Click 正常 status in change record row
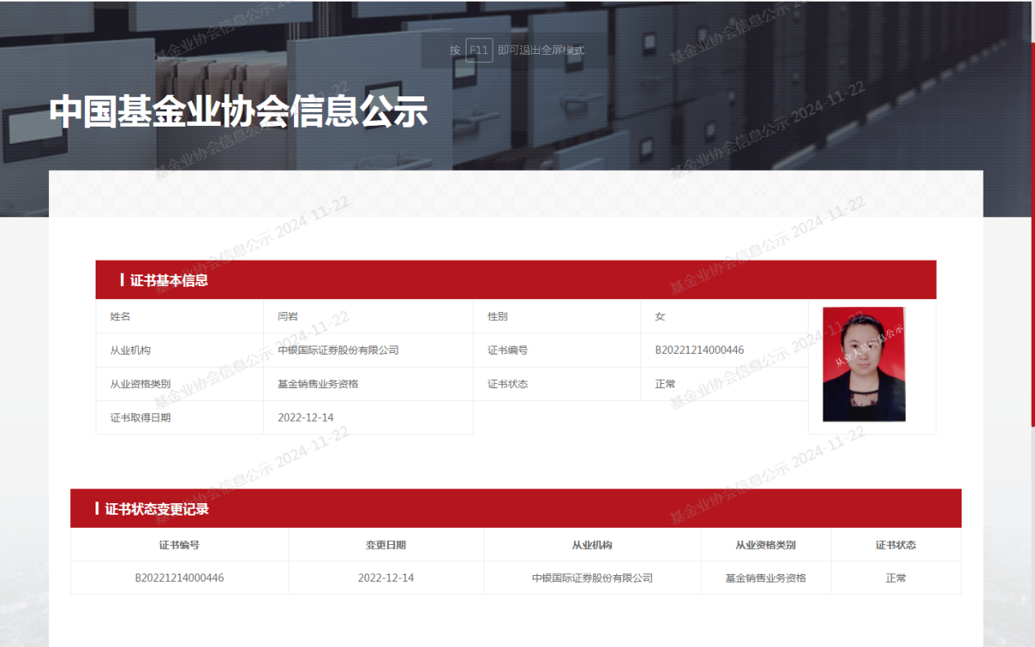 click(x=895, y=578)
